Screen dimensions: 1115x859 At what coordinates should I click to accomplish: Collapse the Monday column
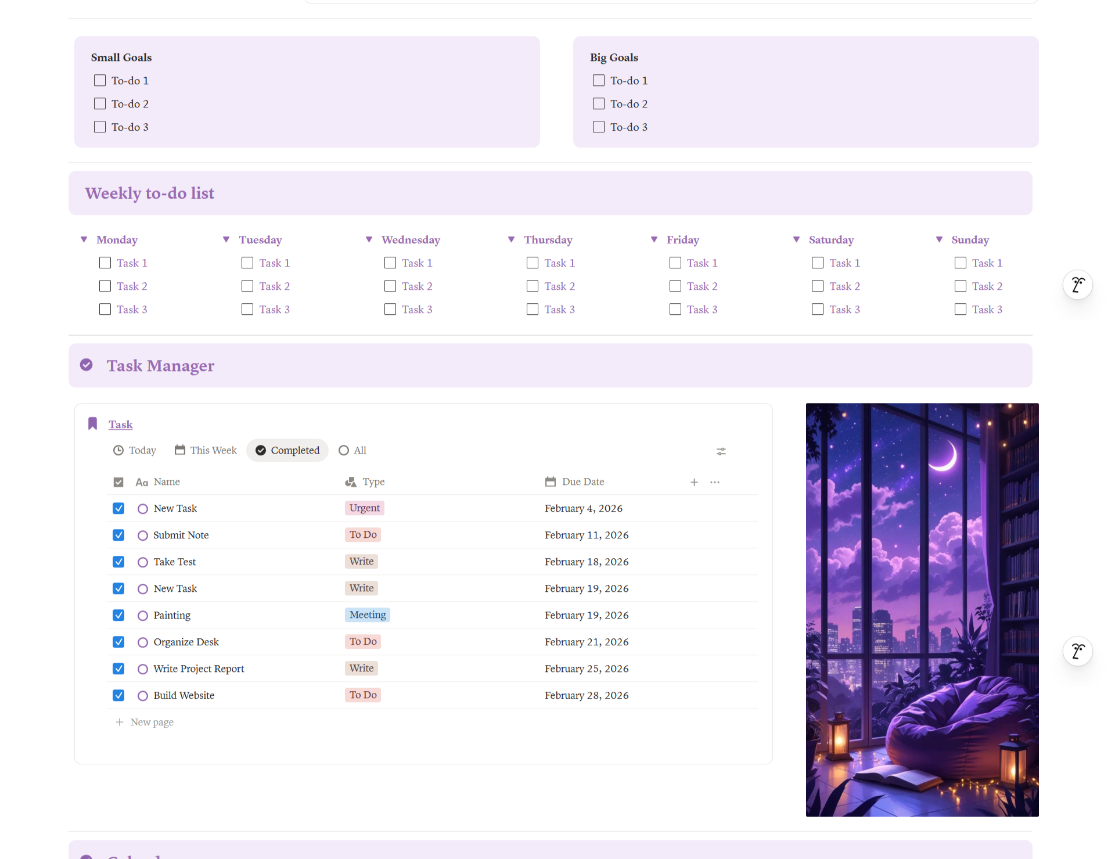[x=83, y=239]
